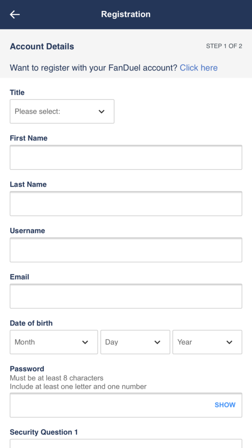Click the Security Question 1 field
The width and height of the screenshot is (252, 448).
(x=126, y=444)
